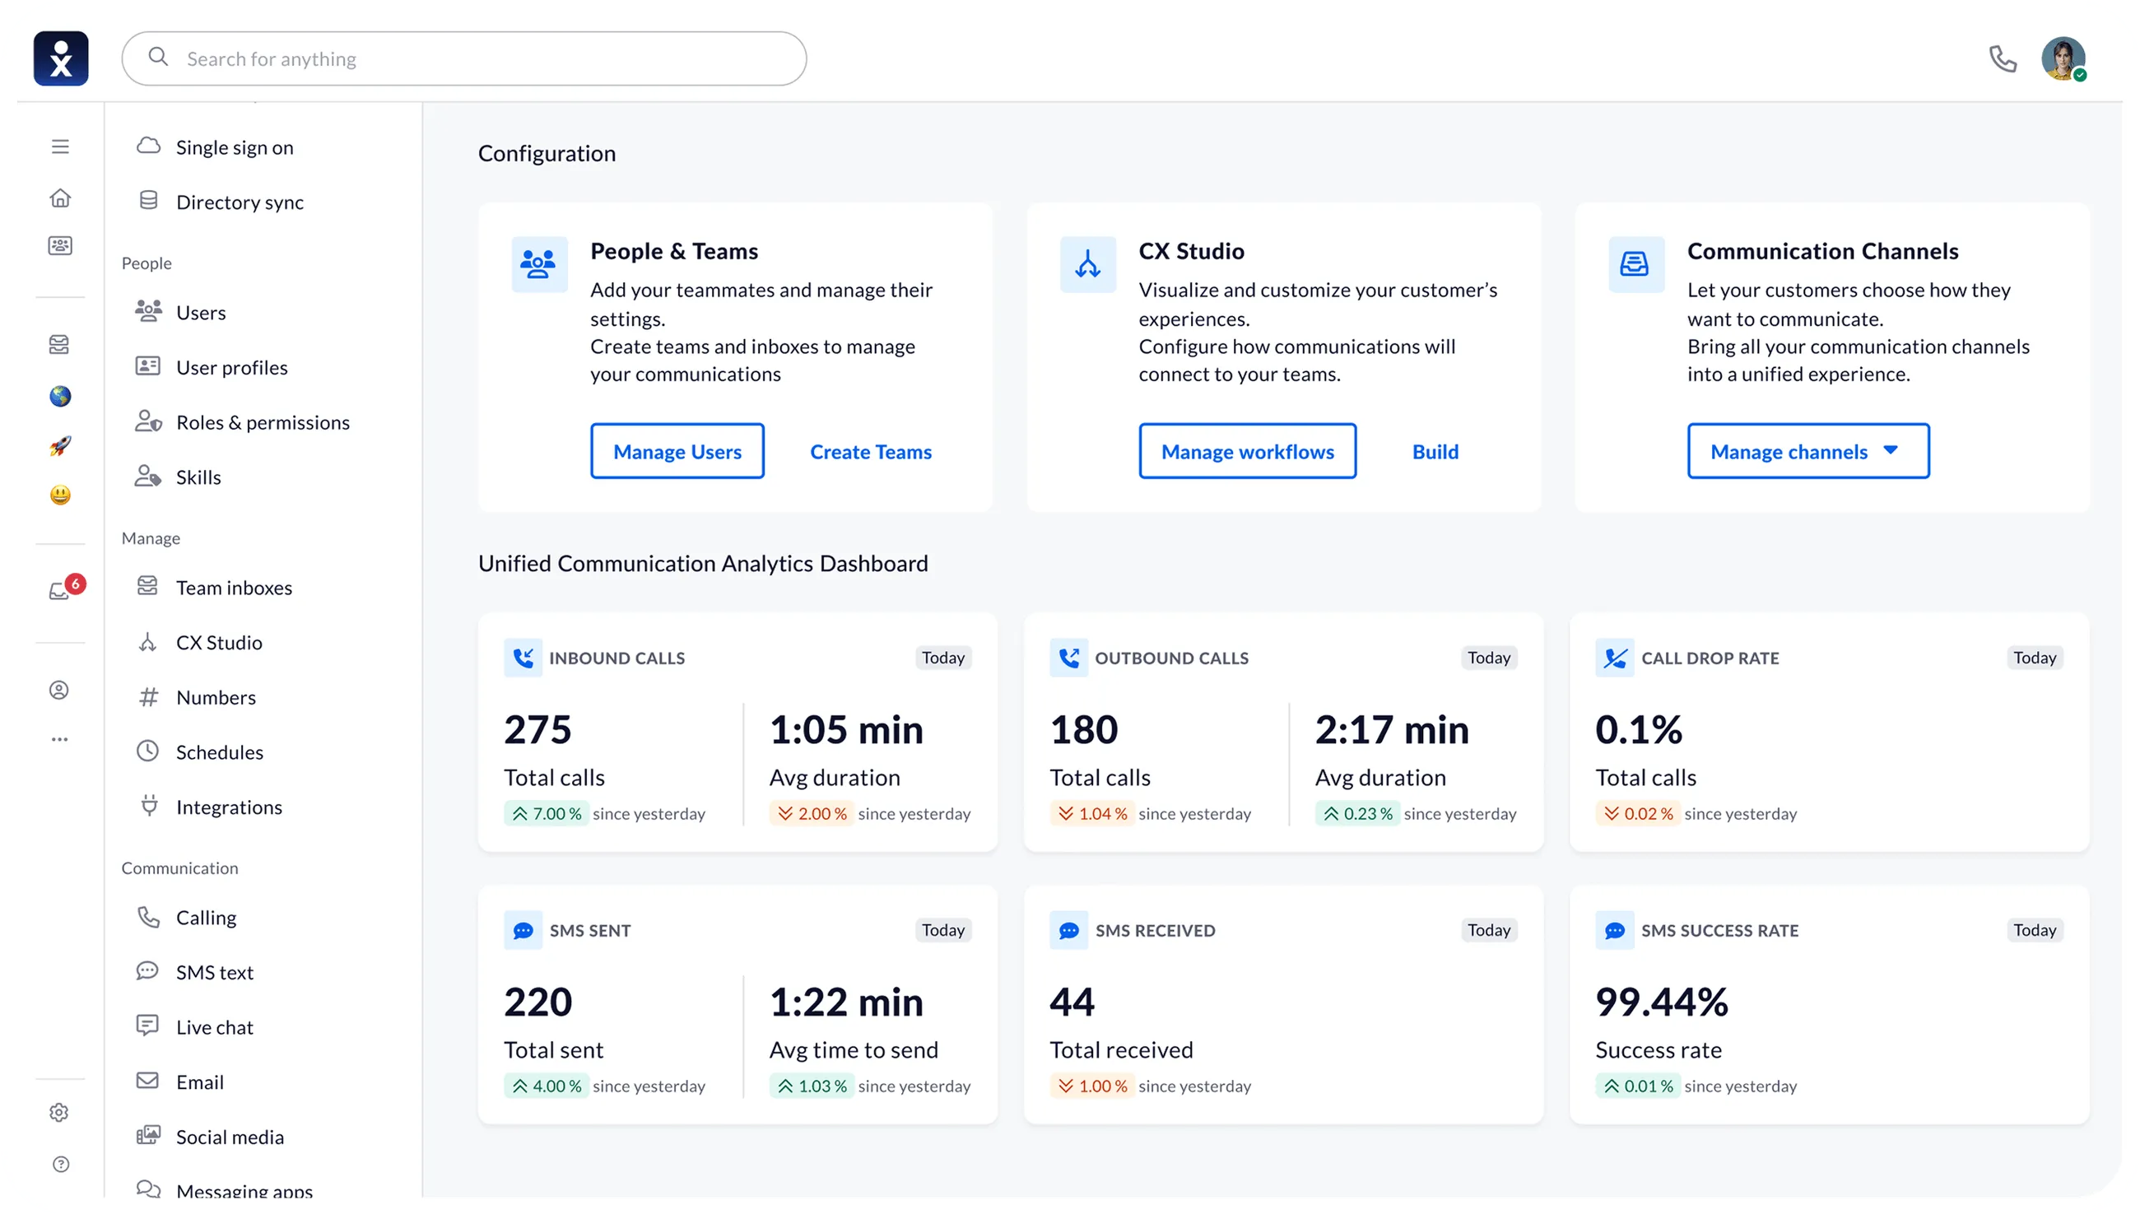Click the smiley emoji shortcut
This screenshot has height=1214, width=2140.
tap(60, 495)
